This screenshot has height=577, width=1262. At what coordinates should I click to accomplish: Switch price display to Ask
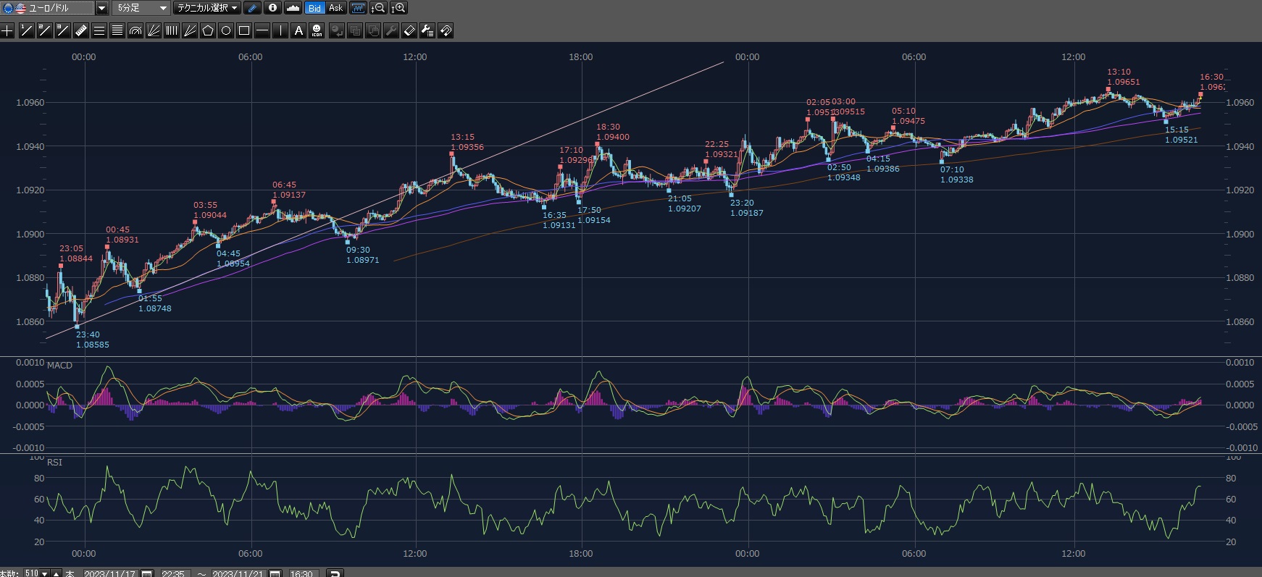335,8
